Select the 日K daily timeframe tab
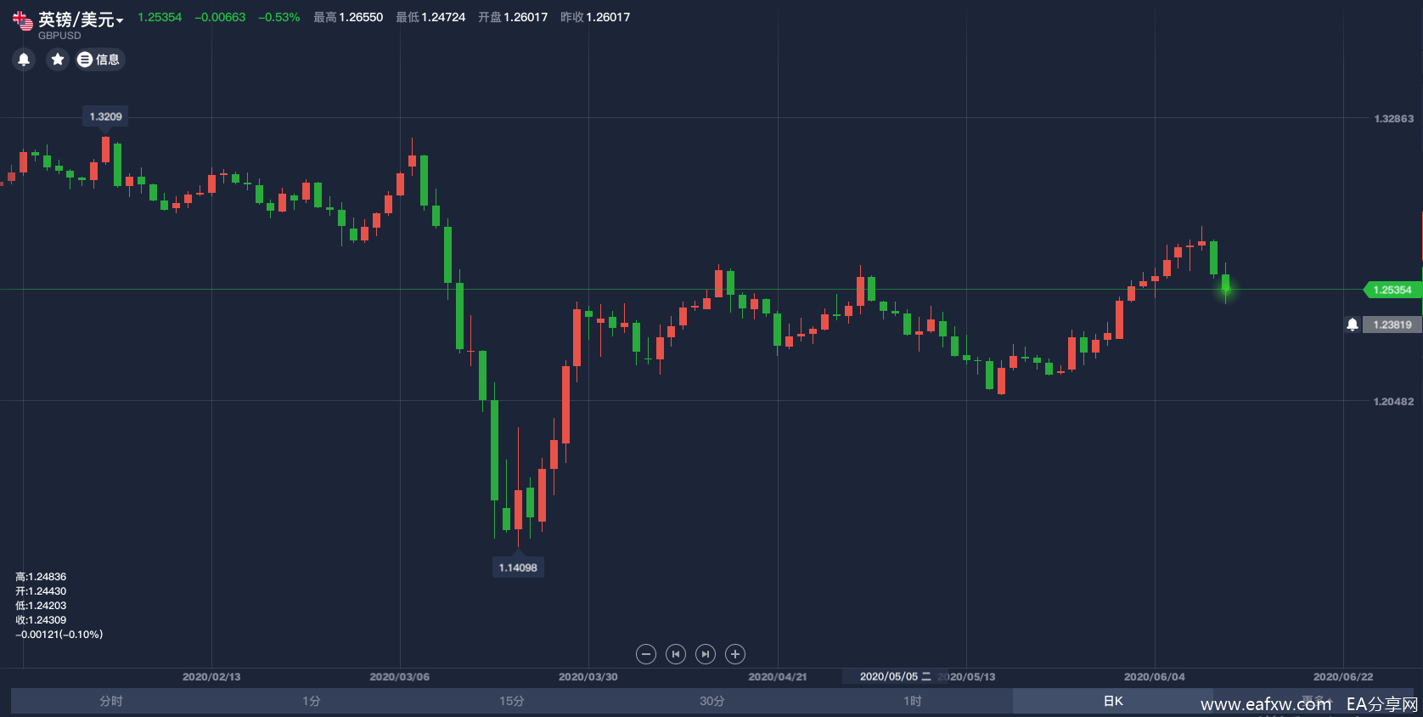Viewport: 1423px width, 717px height. [1113, 701]
